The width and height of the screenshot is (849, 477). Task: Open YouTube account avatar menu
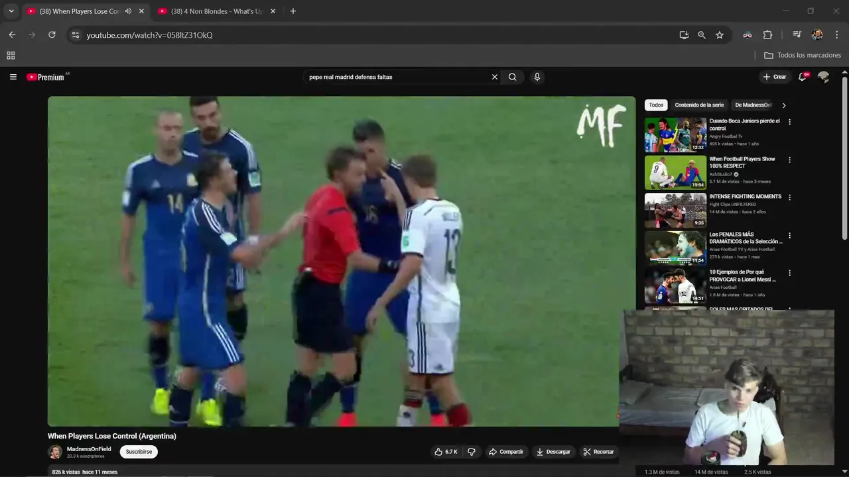click(823, 77)
